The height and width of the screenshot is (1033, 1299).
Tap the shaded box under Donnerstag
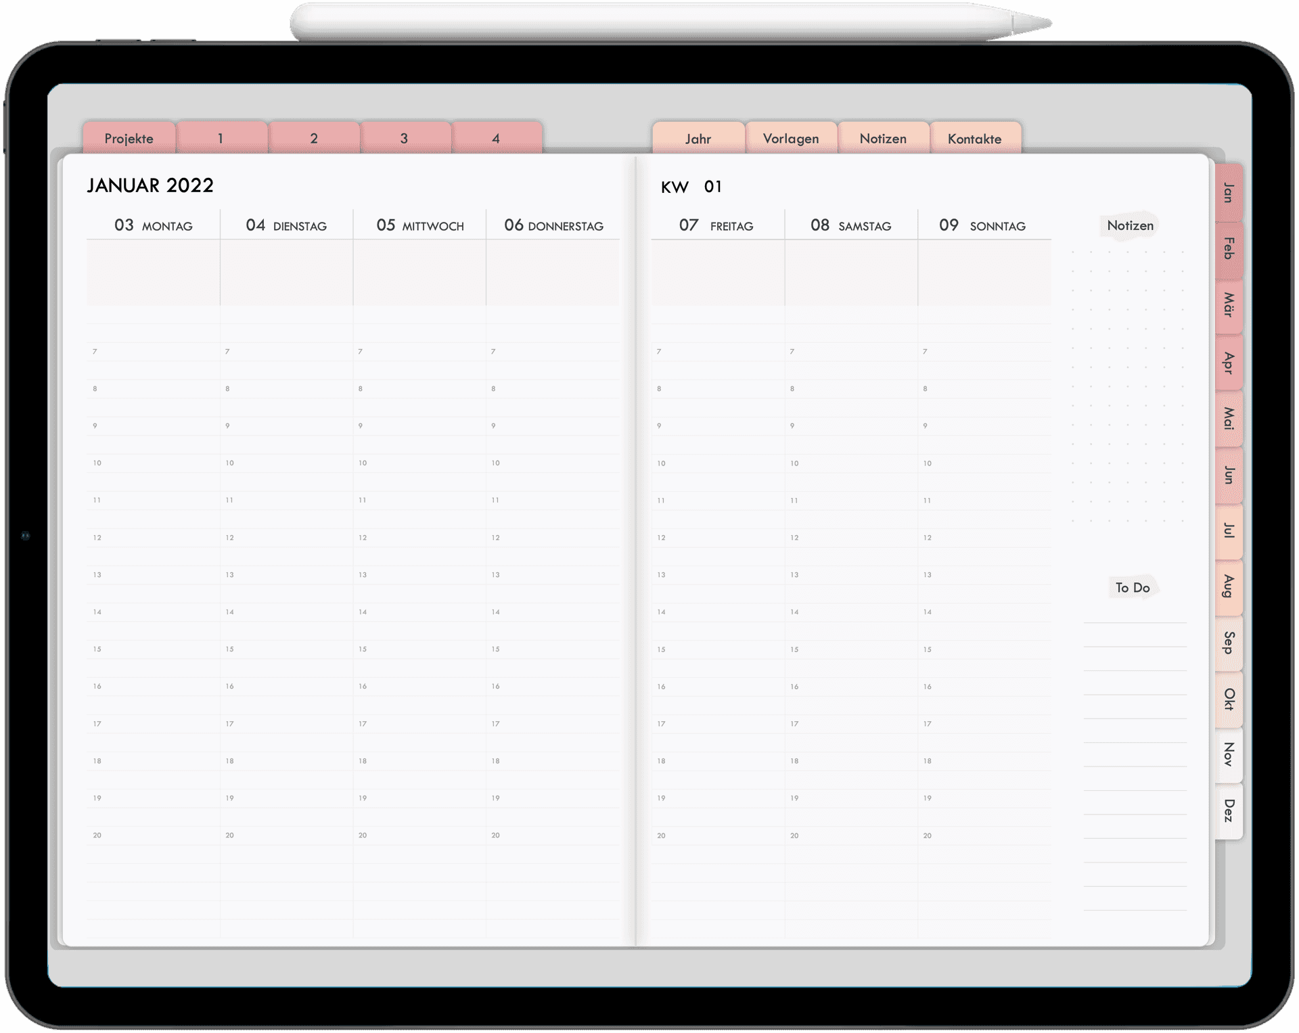point(553,273)
